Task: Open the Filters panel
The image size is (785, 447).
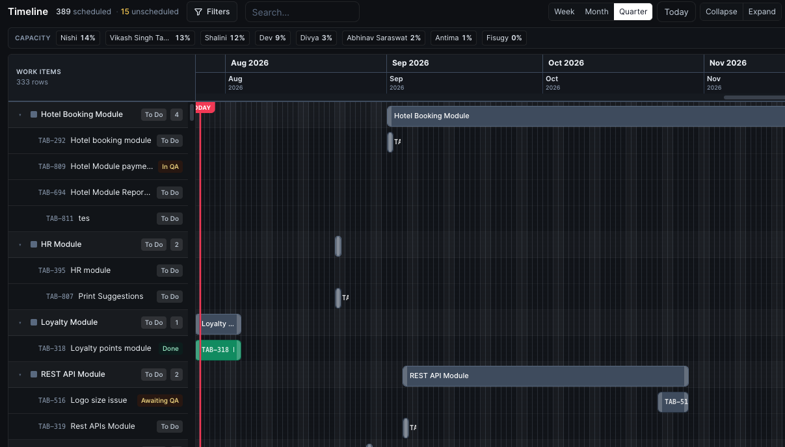Action: point(212,12)
